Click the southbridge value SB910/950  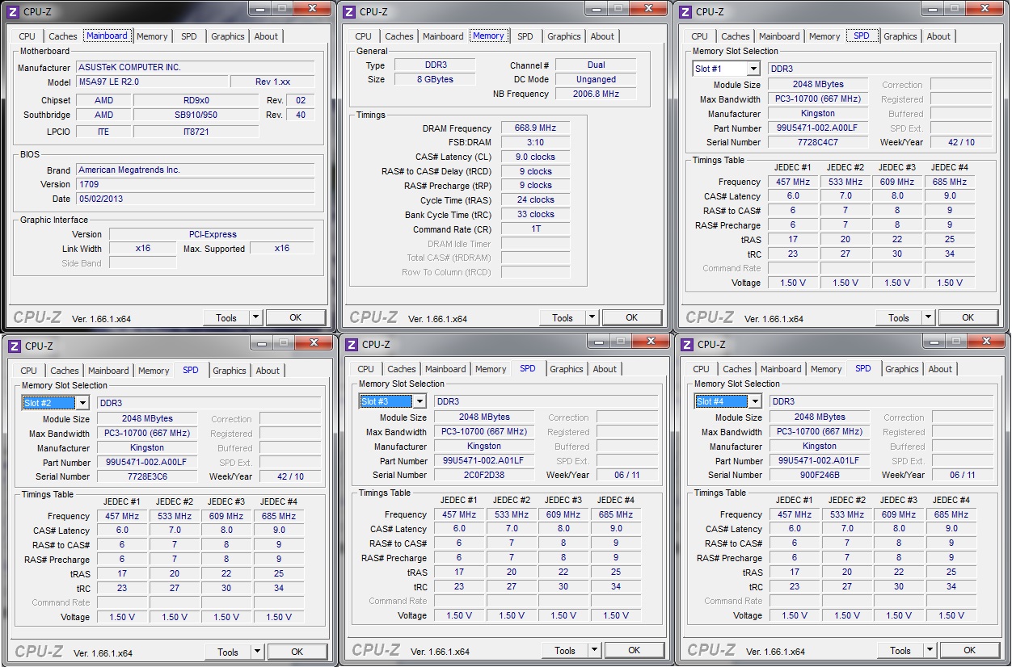pyautogui.click(x=197, y=115)
